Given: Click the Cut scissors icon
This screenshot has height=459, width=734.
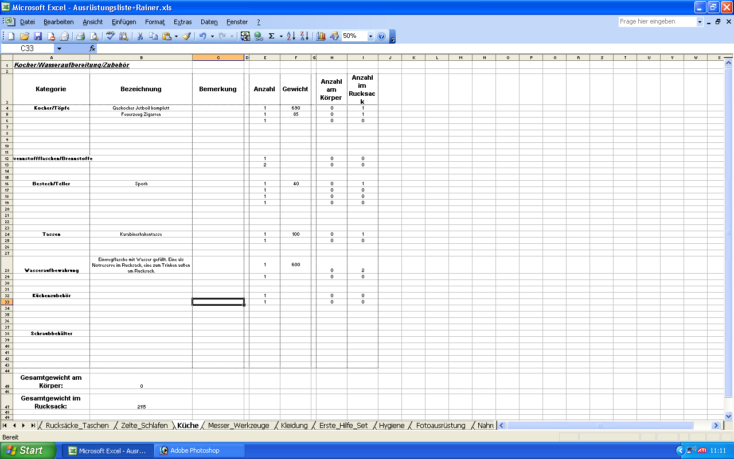Looking at the screenshot, I should (139, 36).
